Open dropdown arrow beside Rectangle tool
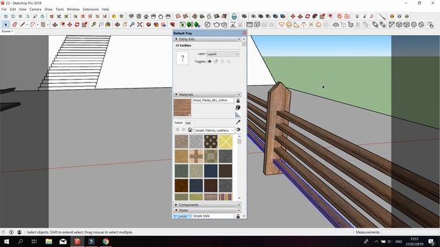The image size is (440, 247). click(x=47, y=25)
